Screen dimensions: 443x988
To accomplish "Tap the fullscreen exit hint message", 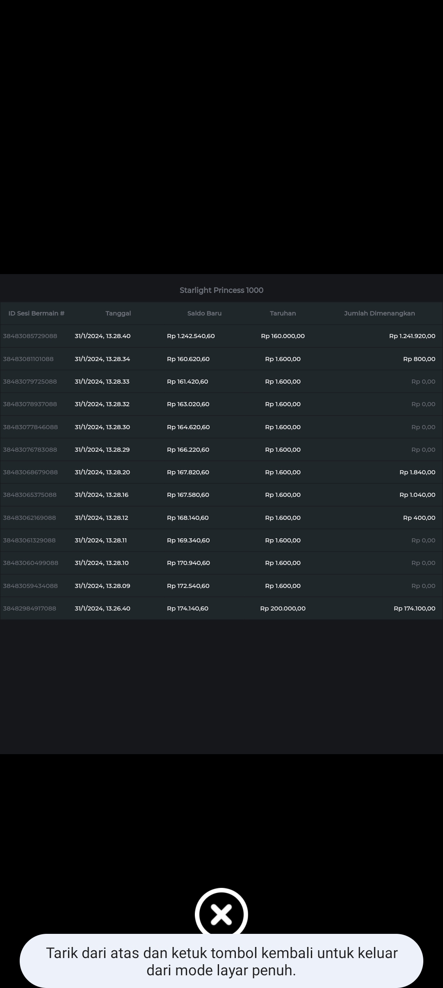I will point(221,961).
